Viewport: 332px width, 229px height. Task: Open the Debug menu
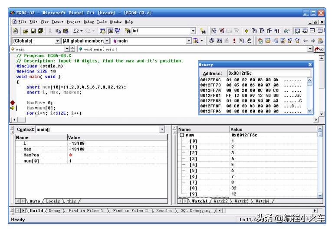(x=89, y=22)
